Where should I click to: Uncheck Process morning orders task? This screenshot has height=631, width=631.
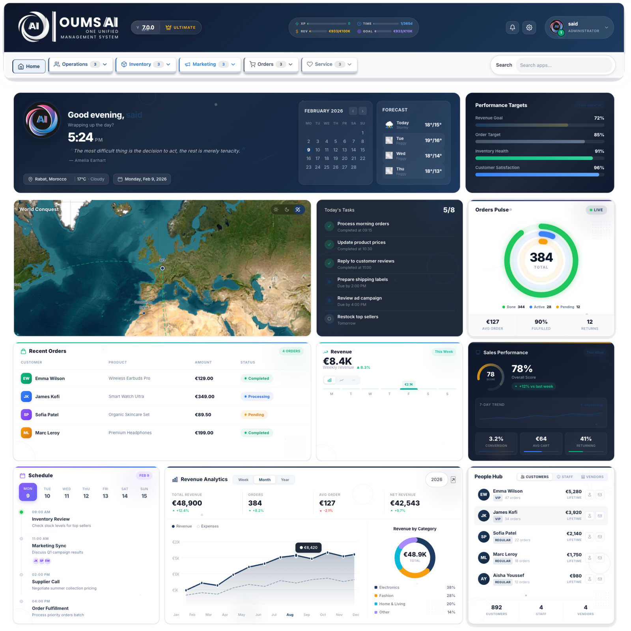pyautogui.click(x=329, y=226)
